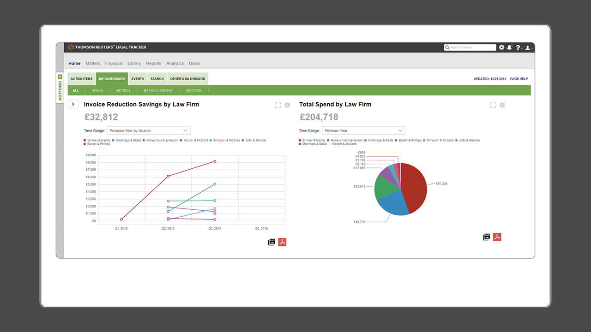This screenshot has height=332, width=591.
Task: Check notifications via the bell icon
Action: coord(509,47)
